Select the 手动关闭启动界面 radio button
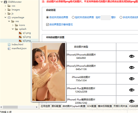Image resolution: width=138 pixels, height=113 pixels. [x=121, y=17]
